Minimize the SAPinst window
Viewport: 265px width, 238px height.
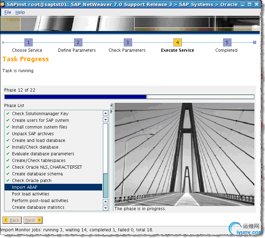242,4
